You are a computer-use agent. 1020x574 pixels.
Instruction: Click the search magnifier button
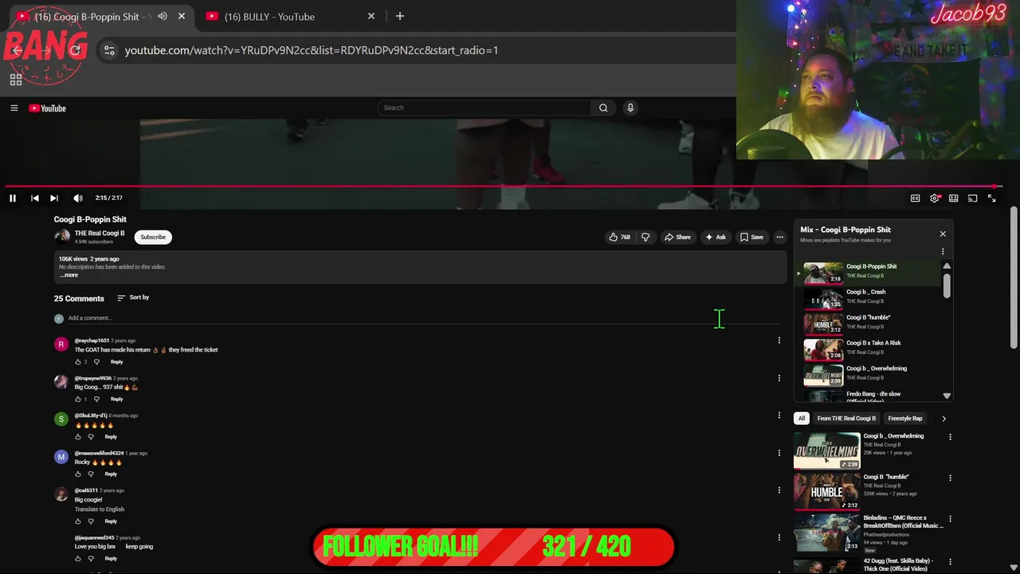coord(603,108)
